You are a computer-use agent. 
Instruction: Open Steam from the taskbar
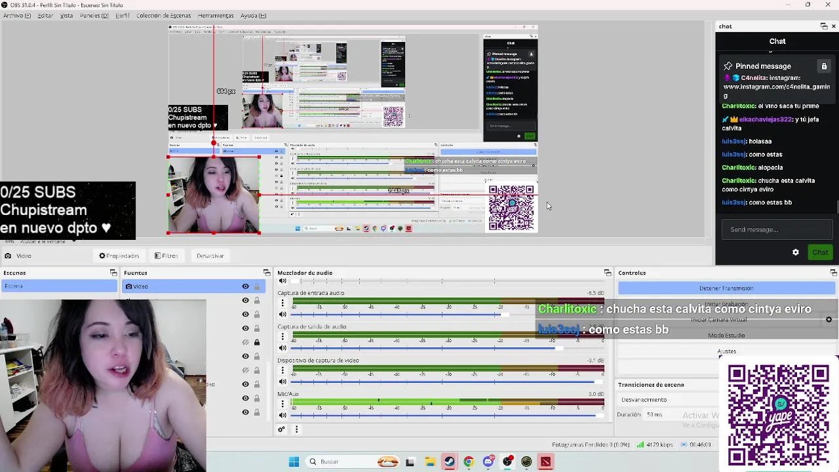[449, 462]
